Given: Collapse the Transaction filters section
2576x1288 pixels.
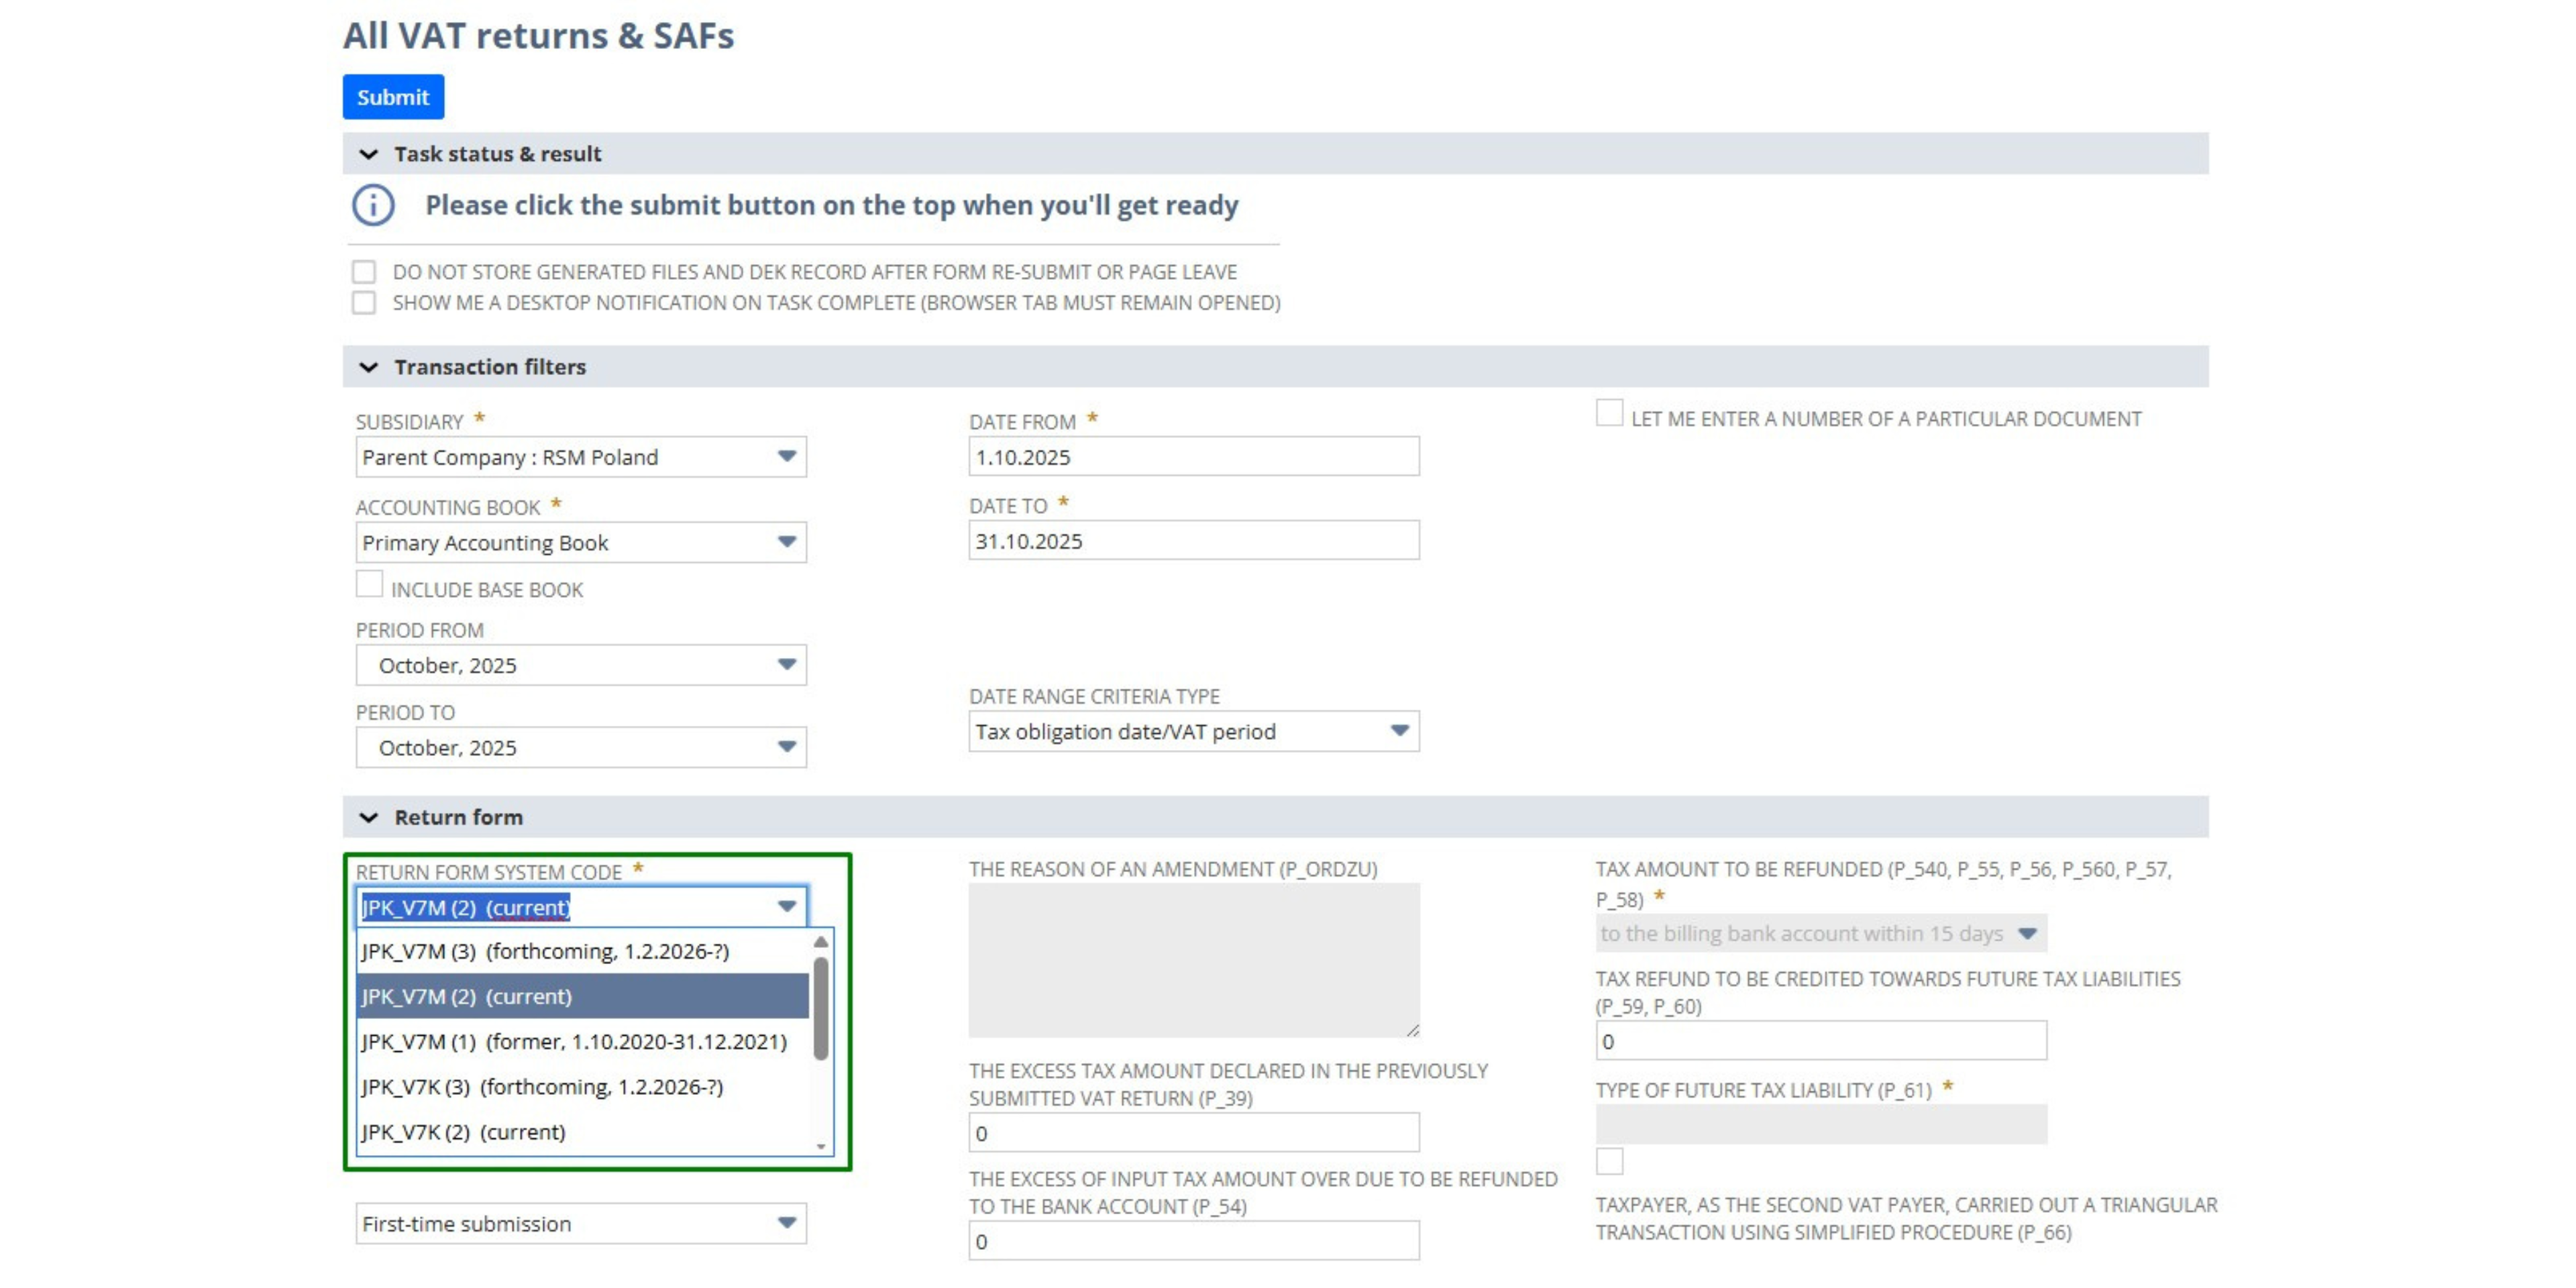Looking at the screenshot, I should pyautogui.click(x=370, y=366).
